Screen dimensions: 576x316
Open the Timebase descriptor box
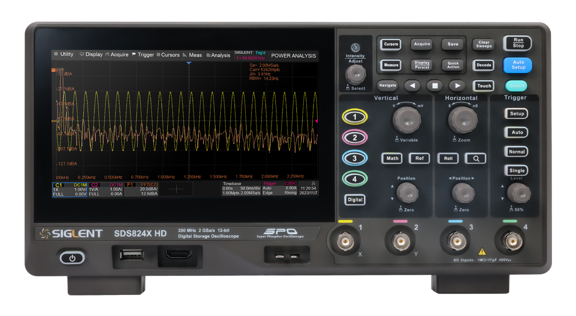pyautogui.click(x=241, y=188)
